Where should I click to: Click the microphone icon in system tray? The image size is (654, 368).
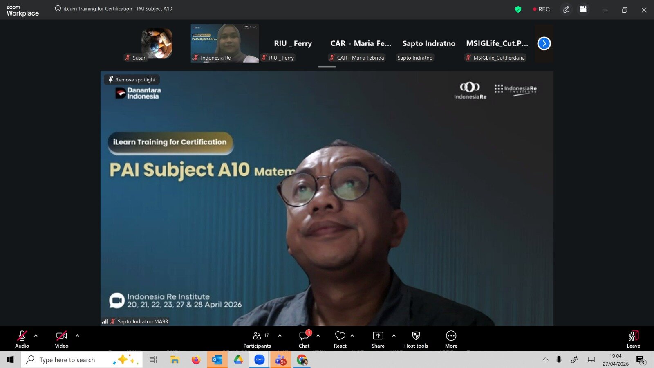[x=559, y=360]
